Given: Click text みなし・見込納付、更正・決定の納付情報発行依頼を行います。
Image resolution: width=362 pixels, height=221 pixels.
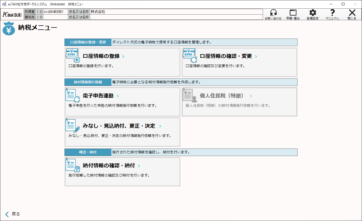Looking at the screenshot, I should (x=120, y=136).
